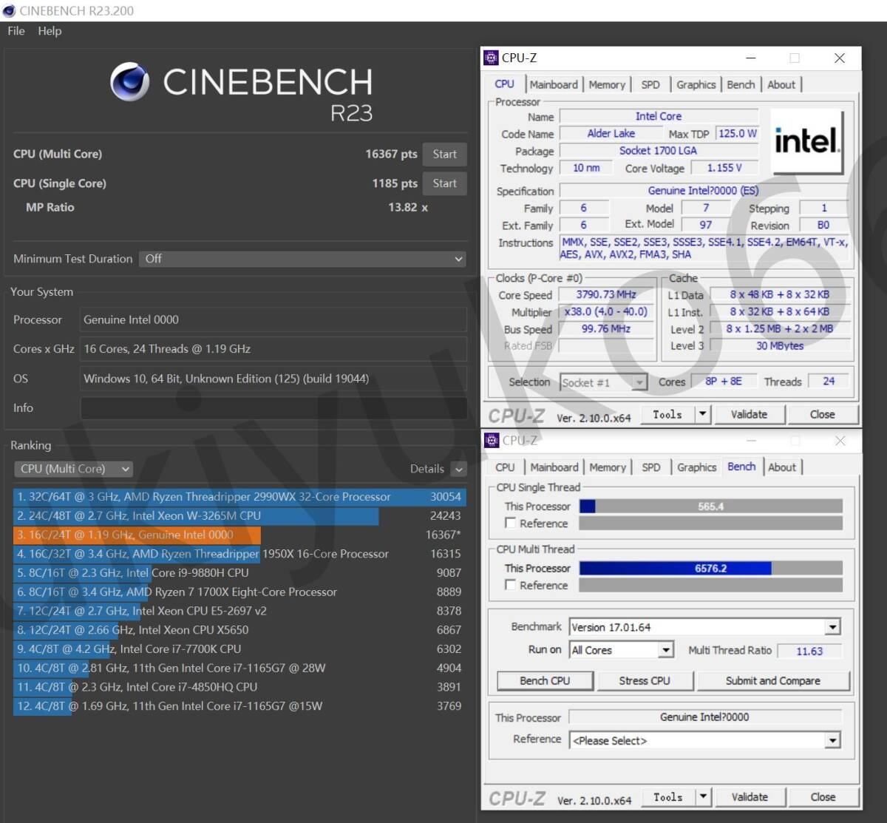
Task: Select the Core i7-7700K ranking row
Action: click(x=239, y=649)
